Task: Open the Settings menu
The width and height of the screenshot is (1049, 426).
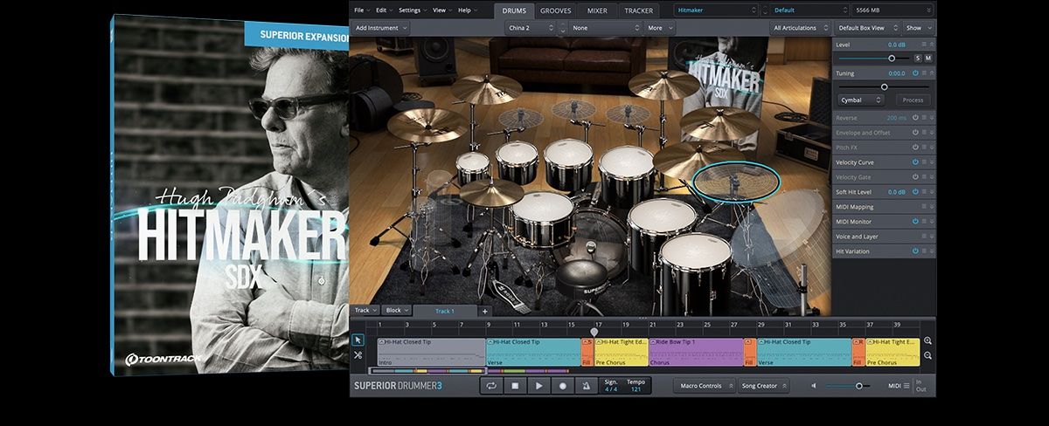Action: coord(412,10)
